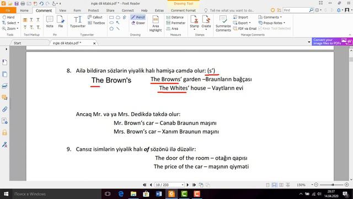This screenshot has height=199, width=353.
Task: Expand the Comments dropdown
Action: [281, 17]
